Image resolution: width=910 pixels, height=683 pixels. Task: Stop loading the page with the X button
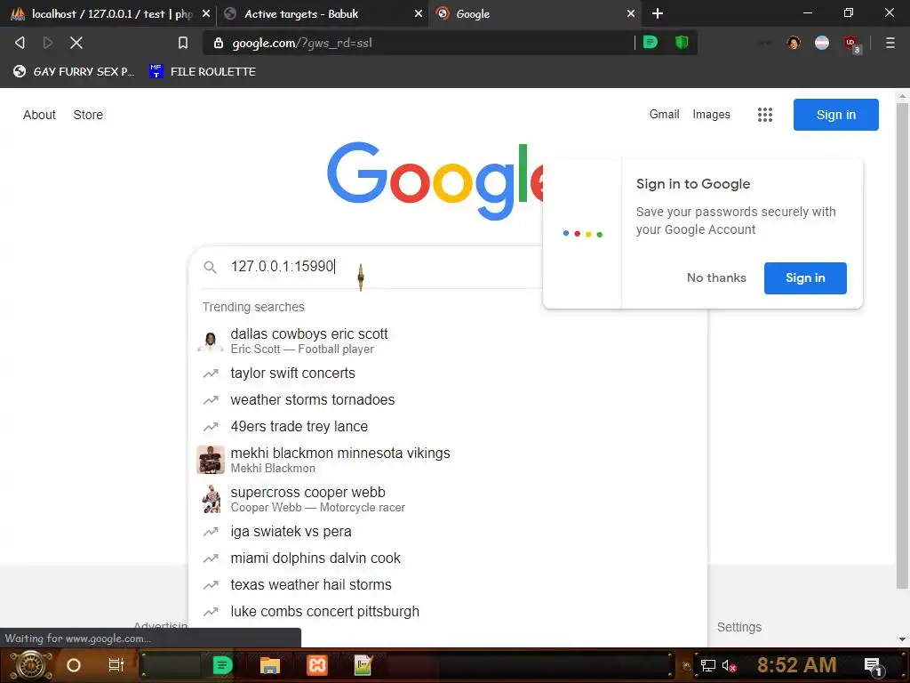[x=76, y=43]
